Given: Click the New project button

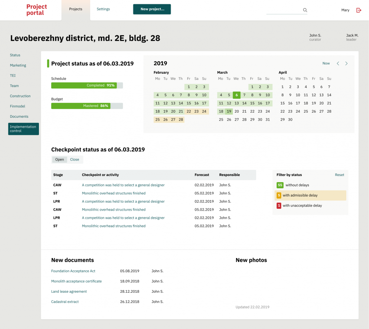Looking at the screenshot, I should pyautogui.click(x=152, y=9).
